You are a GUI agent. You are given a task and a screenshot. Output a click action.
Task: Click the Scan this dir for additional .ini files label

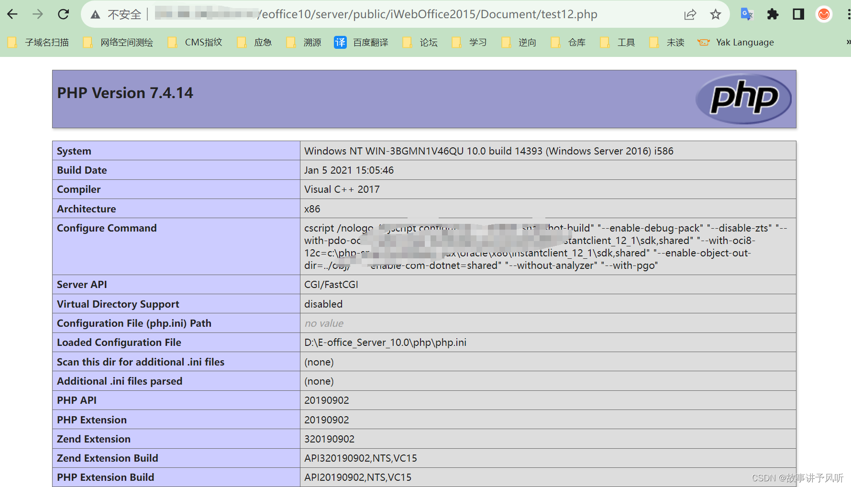pyautogui.click(x=141, y=362)
